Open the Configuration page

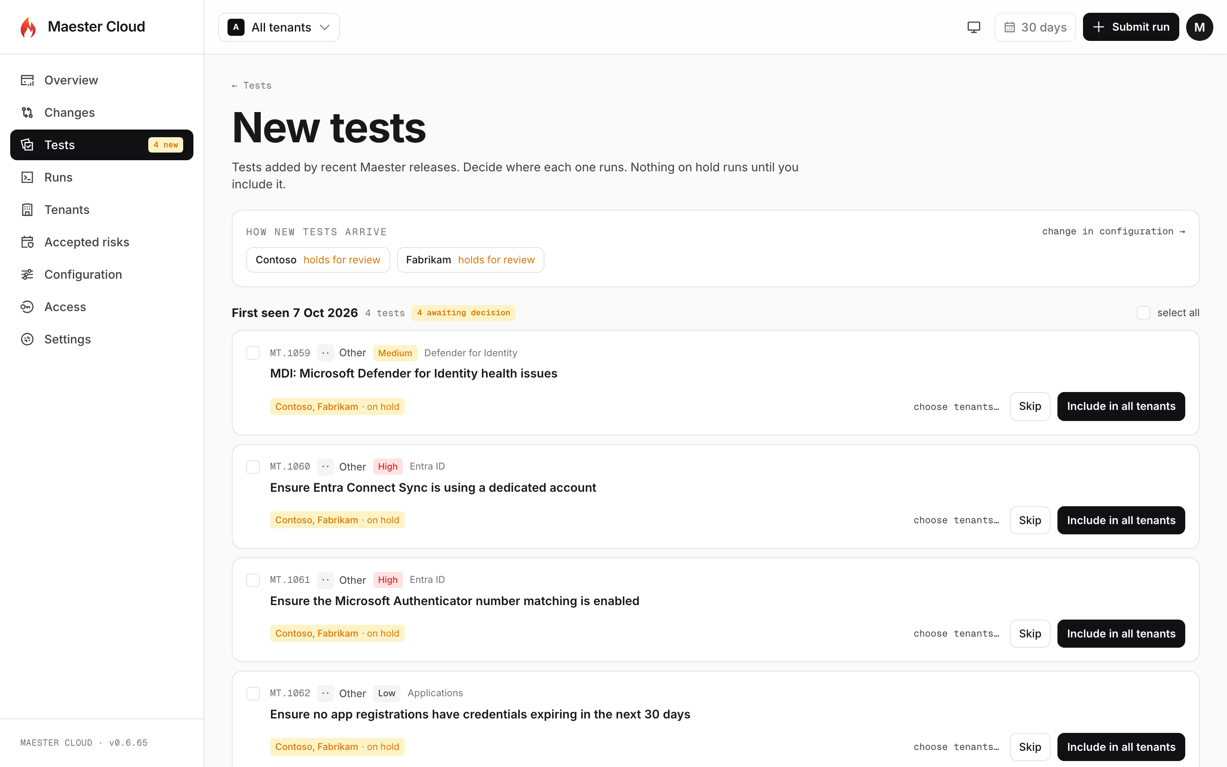(x=101, y=274)
